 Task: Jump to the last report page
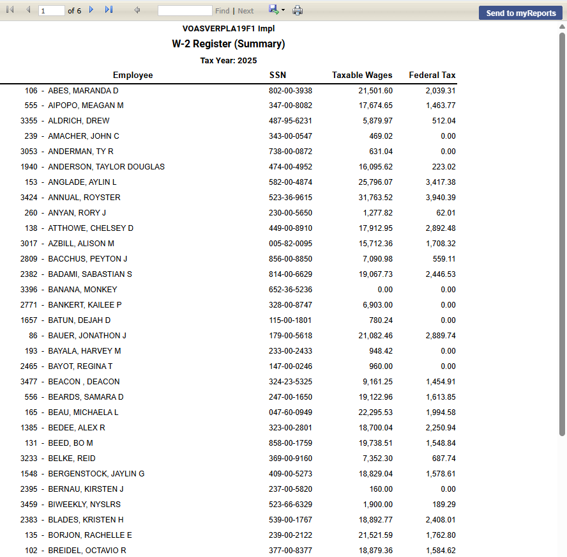click(x=109, y=10)
